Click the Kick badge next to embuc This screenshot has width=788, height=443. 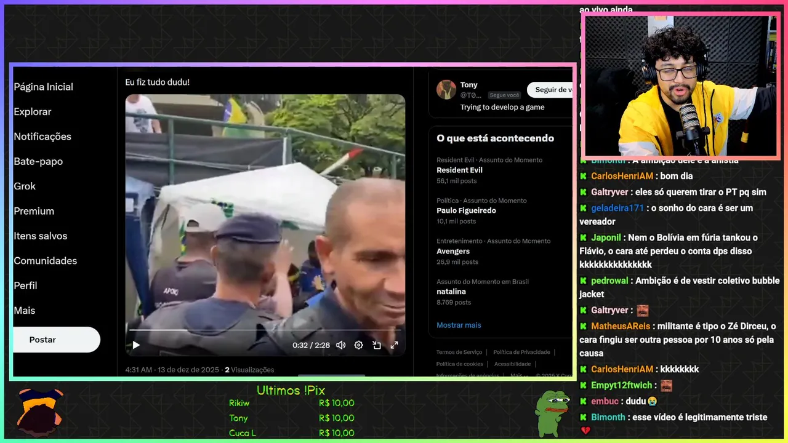point(584,401)
